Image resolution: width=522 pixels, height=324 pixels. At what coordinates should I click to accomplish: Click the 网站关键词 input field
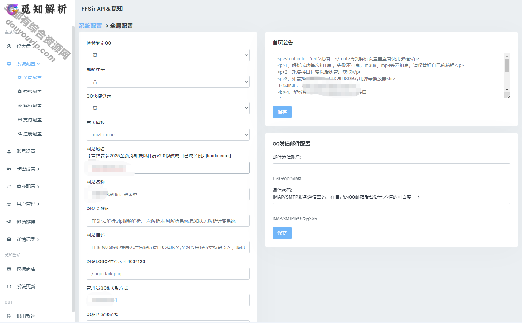click(x=168, y=221)
